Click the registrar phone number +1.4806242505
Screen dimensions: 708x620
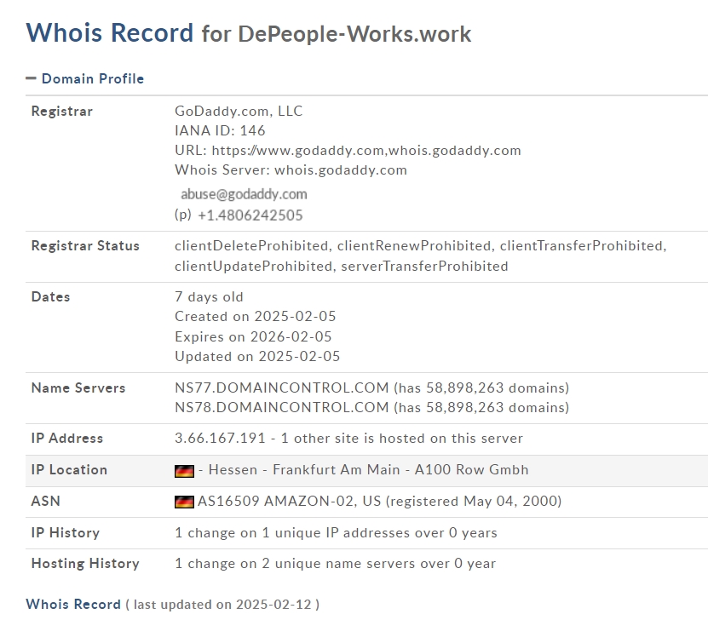pos(250,215)
